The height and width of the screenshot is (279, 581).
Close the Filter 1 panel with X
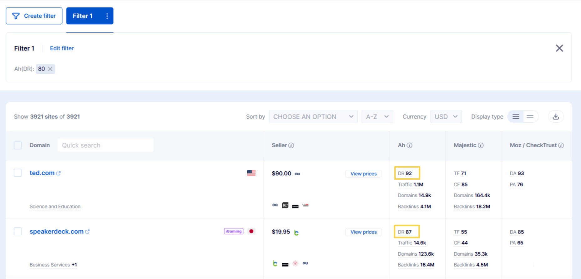point(559,48)
